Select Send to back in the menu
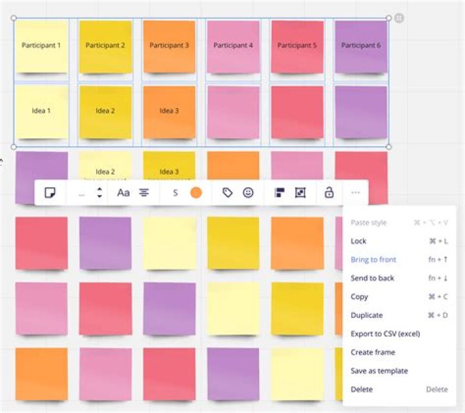 (399, 278)
